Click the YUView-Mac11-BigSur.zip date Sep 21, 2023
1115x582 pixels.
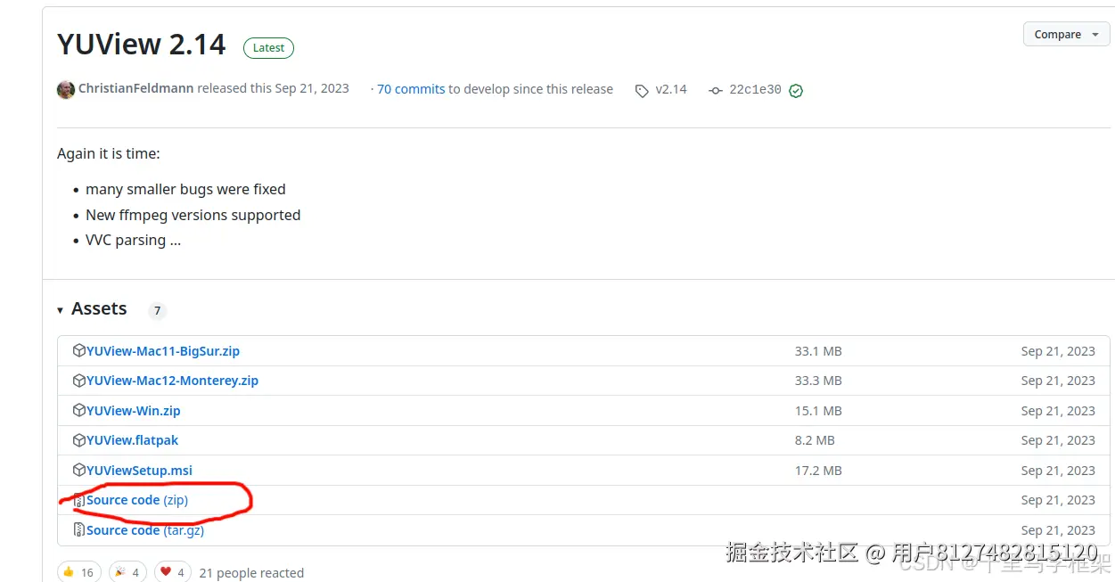(1058, 351)
